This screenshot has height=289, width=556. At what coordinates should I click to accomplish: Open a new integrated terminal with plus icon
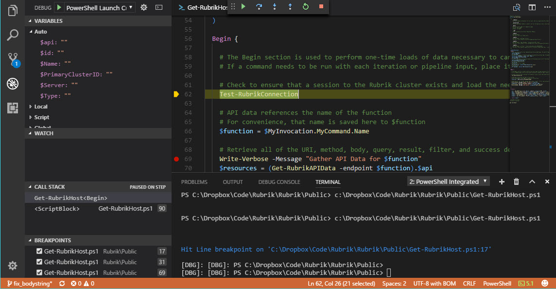502,181
